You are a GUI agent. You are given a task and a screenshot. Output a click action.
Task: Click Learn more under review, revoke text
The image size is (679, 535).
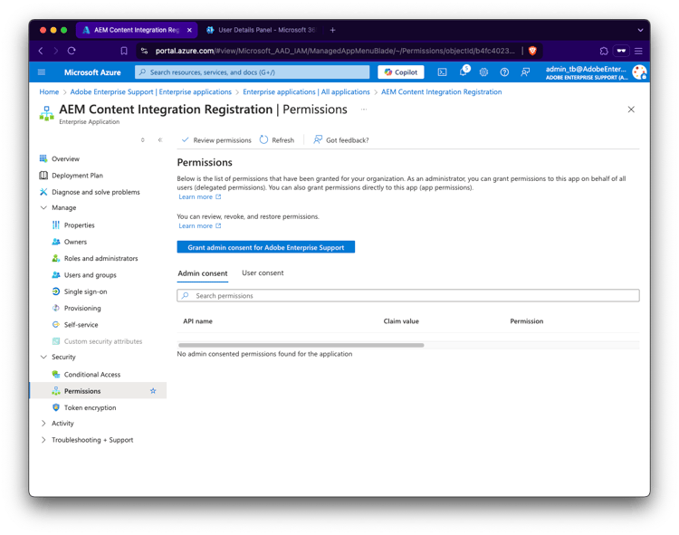click(200, 226)
